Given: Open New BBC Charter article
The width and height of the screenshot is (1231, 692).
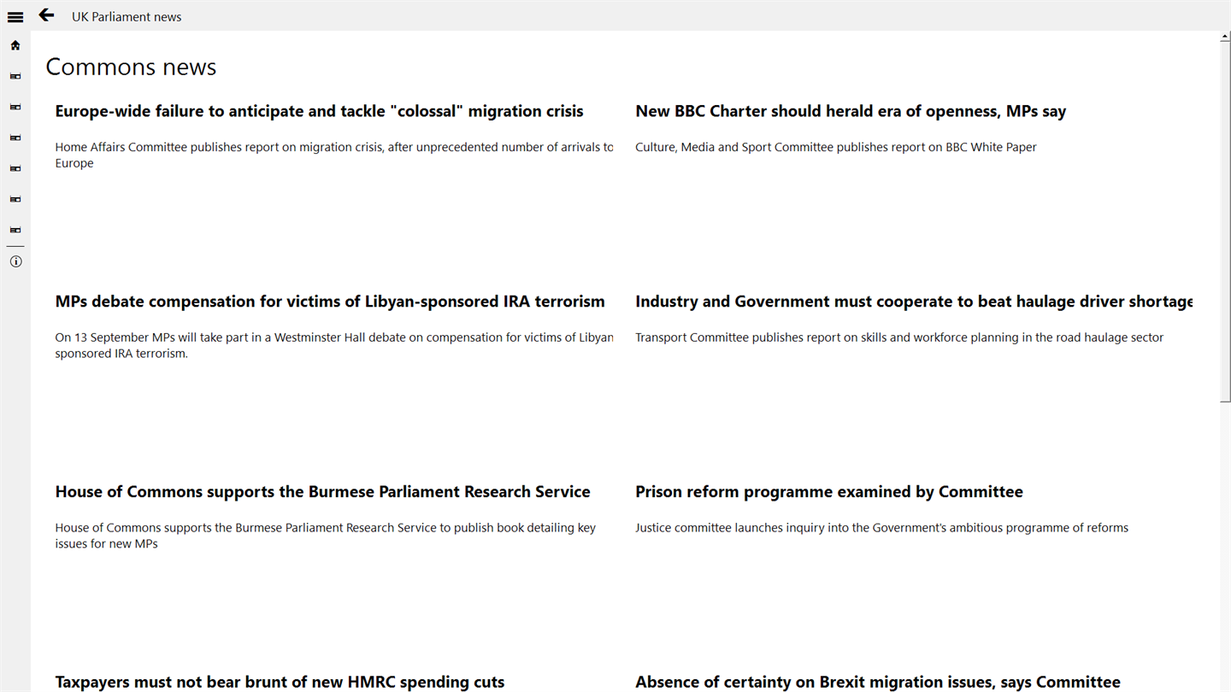Looking at the screenshot, I should [850, 111].
